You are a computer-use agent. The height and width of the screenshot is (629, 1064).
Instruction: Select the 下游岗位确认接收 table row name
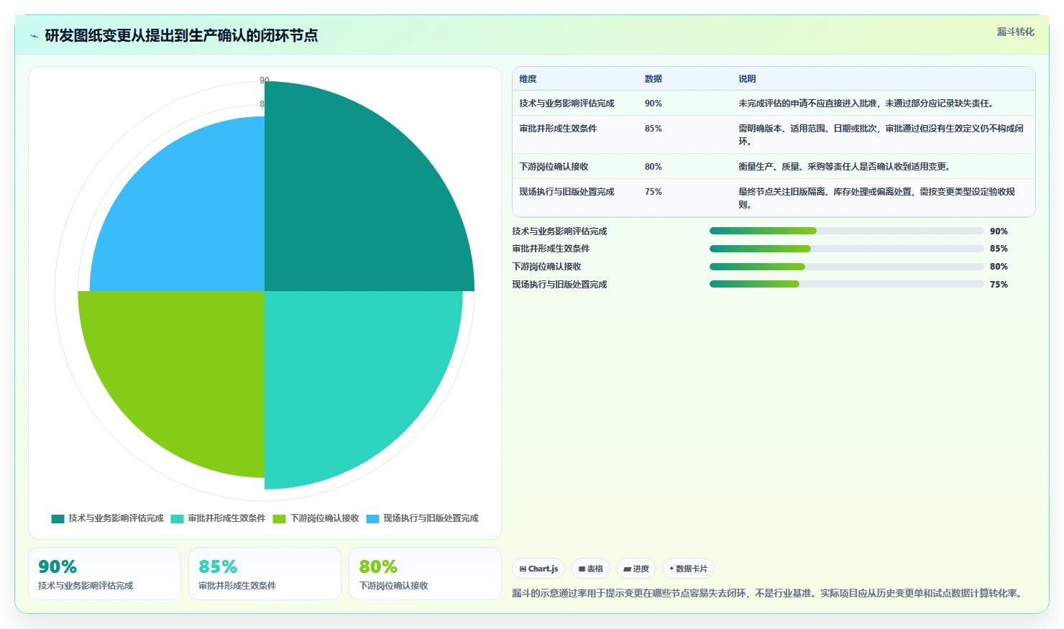(x=554, y=167)
